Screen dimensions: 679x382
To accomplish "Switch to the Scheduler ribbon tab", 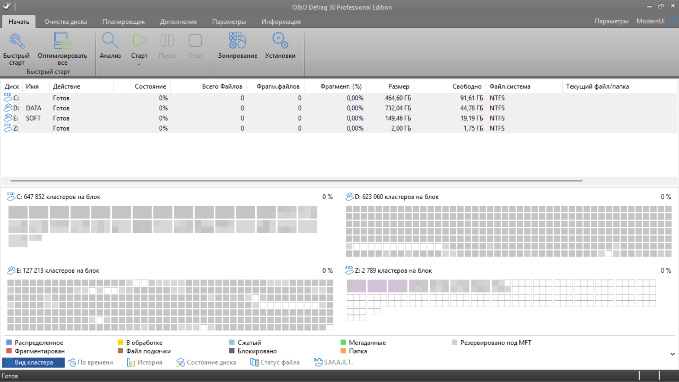I will click(123, 22).
